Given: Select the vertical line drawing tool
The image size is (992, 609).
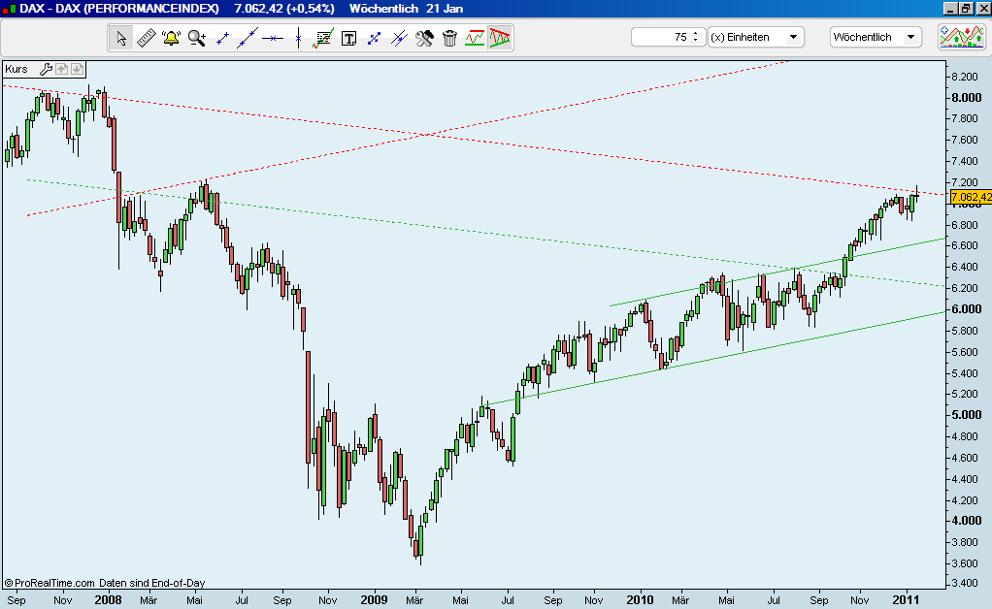Looking at the screenshot, I should 298,37.
